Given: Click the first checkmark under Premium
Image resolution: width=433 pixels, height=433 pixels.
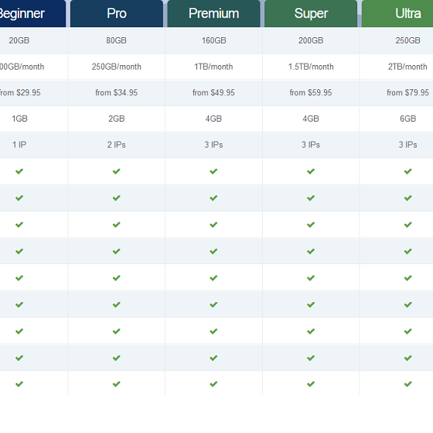Looking at the screenshot, I should [213, 171].
